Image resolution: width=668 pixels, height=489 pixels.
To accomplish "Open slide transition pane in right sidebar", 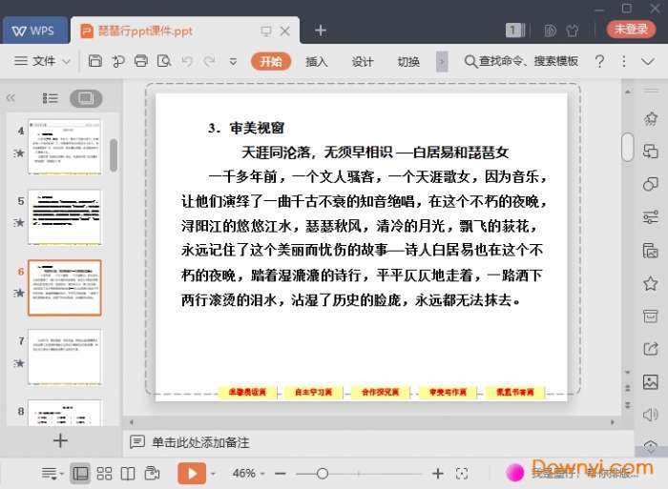I will [x=651, y=152].
